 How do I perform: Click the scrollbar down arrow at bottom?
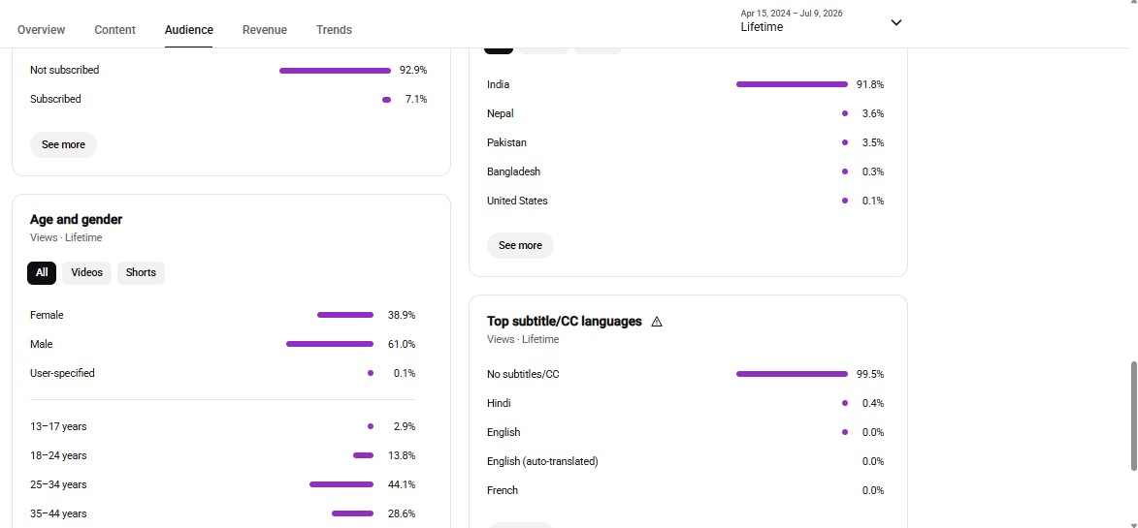1134,524
